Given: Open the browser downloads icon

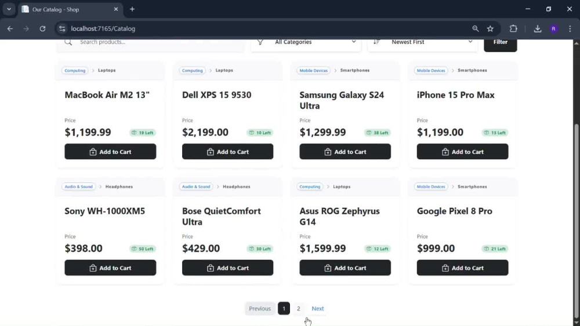Looking at the screenshot, I should [538, 28].
